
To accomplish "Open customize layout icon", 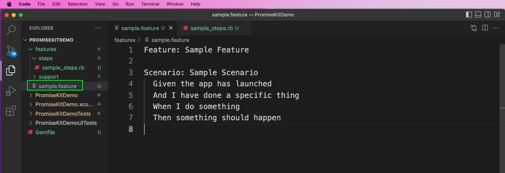I will 497,15.
